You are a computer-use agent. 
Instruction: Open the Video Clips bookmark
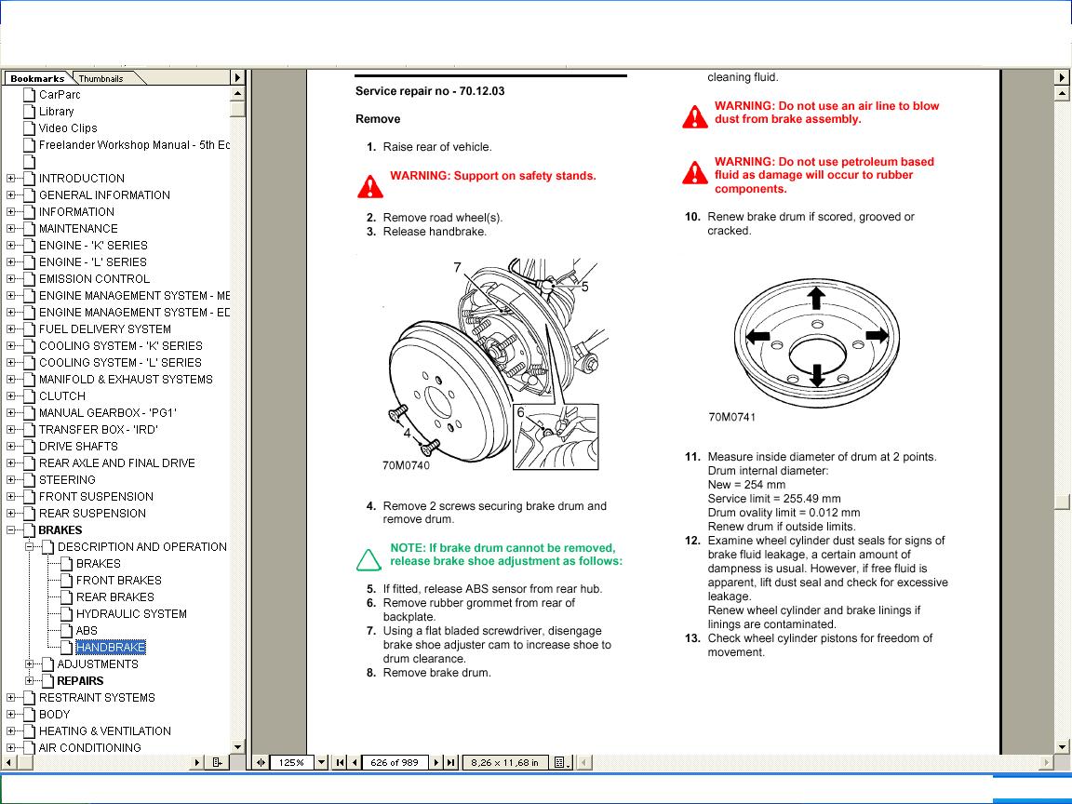click(67, 128)
